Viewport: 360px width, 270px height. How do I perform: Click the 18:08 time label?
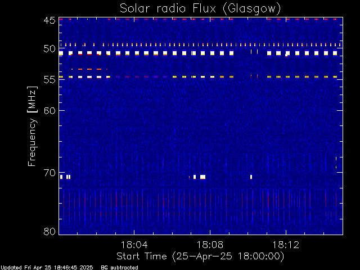(210, 245)
